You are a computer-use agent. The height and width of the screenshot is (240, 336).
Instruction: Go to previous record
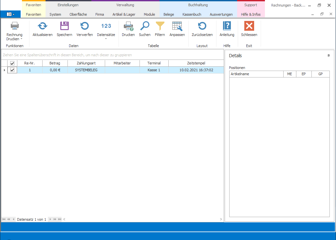coord(13,219)
